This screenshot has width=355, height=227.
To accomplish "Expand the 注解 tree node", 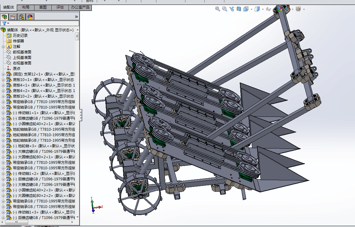I will click(3, 47).
